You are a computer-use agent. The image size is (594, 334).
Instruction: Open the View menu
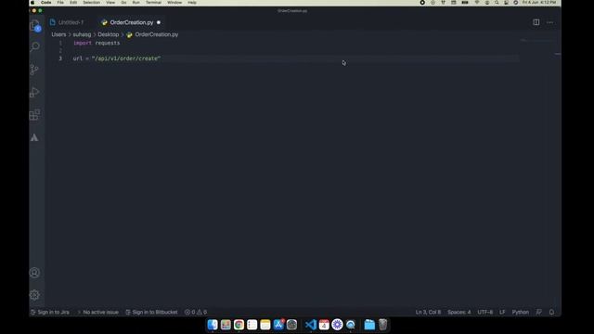110,3
